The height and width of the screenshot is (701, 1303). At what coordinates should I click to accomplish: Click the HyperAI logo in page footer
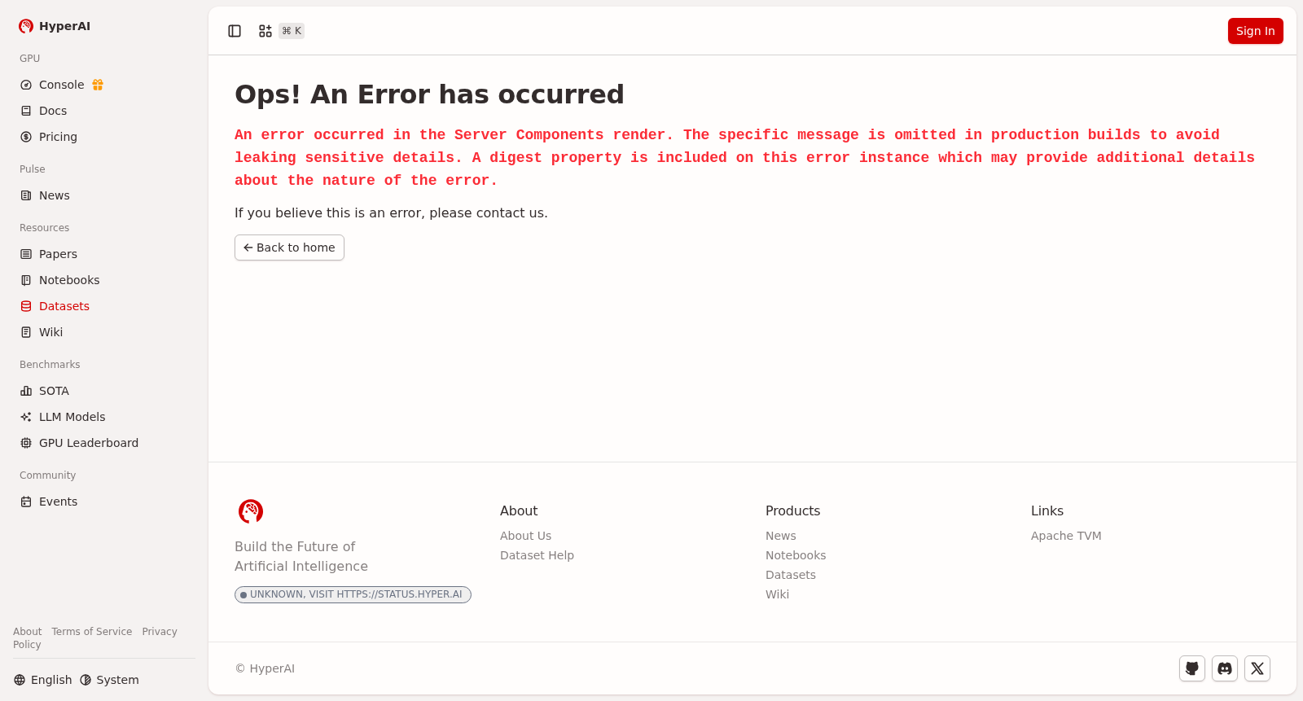[x=251, y=511]
